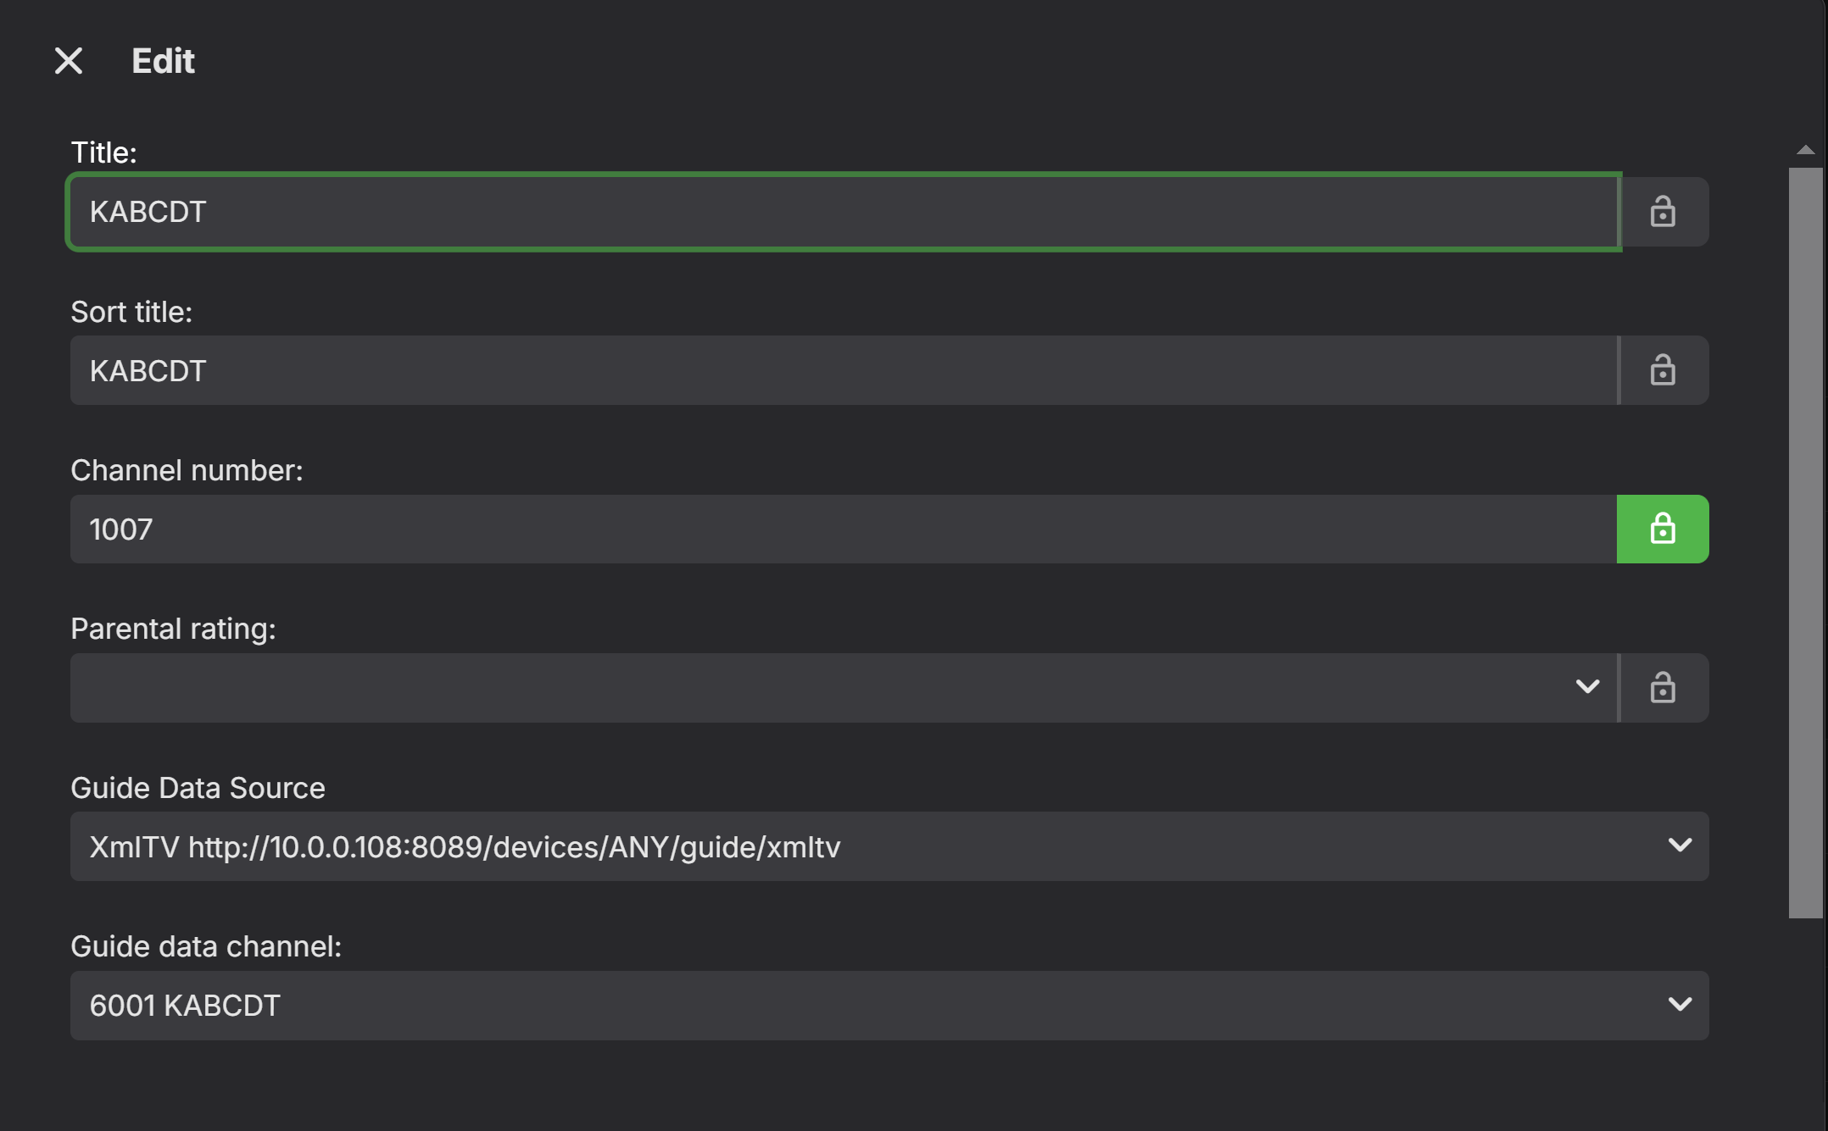The height and width of the screenshot is (1131, 1828).
Task: Toggle the Parental rating lock
Action: [x=1663, y=688]
